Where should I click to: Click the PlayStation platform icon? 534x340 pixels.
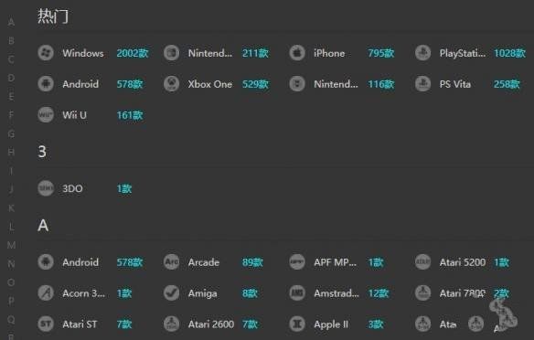[x=422, y=53]
